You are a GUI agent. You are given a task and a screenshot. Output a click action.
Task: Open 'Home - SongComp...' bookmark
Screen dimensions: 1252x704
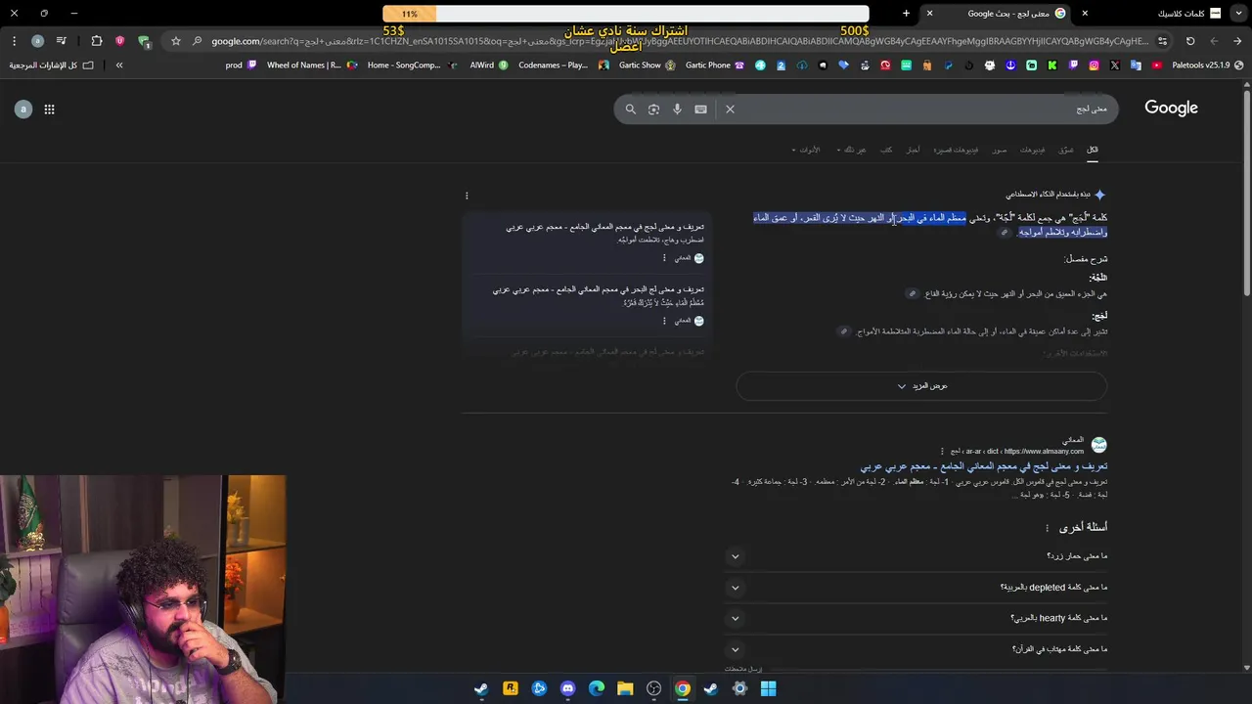tap(412, 66)
